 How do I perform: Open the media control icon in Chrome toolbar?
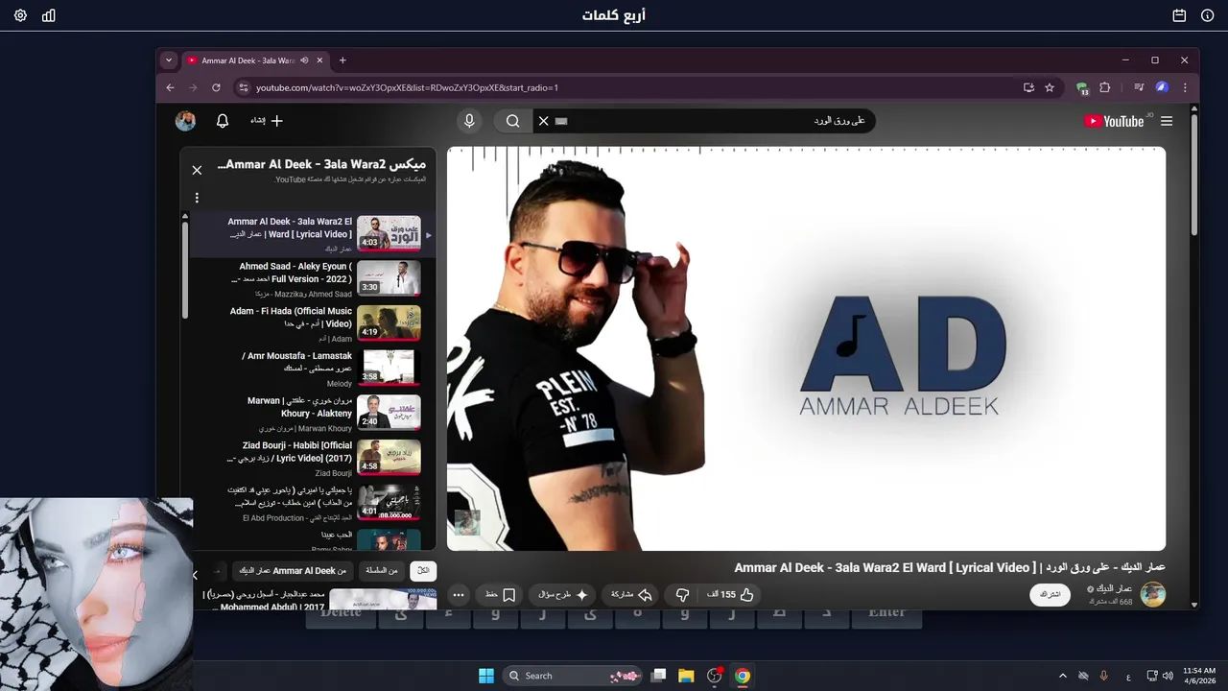tap(1139, 87)
